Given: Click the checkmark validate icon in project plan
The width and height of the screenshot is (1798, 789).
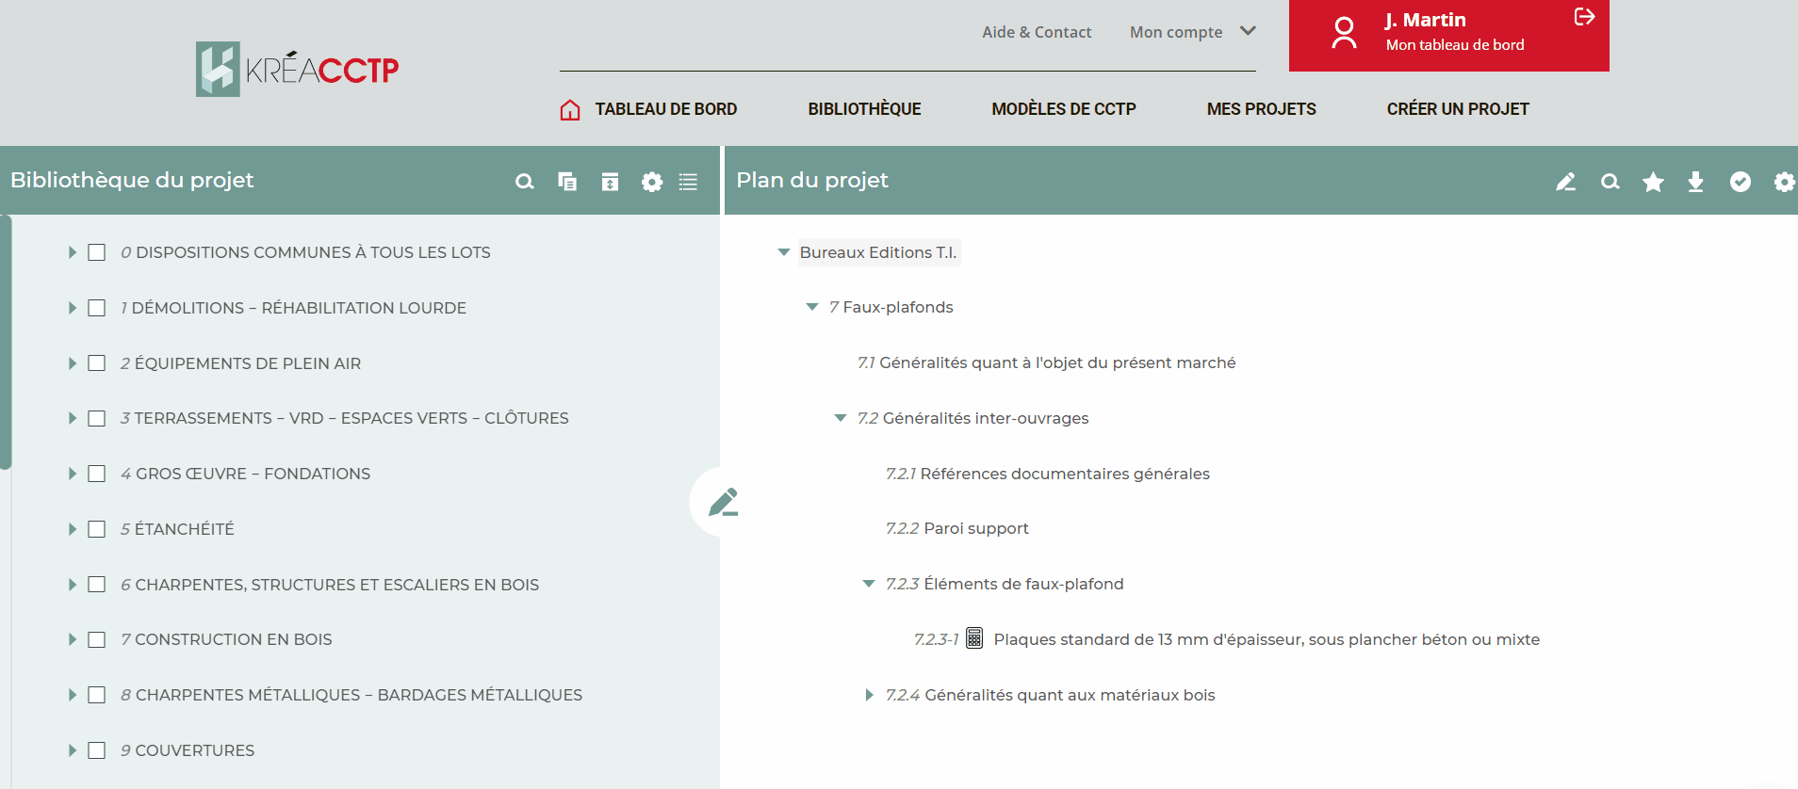Looking at the screenshot, I should point(1740,182).
